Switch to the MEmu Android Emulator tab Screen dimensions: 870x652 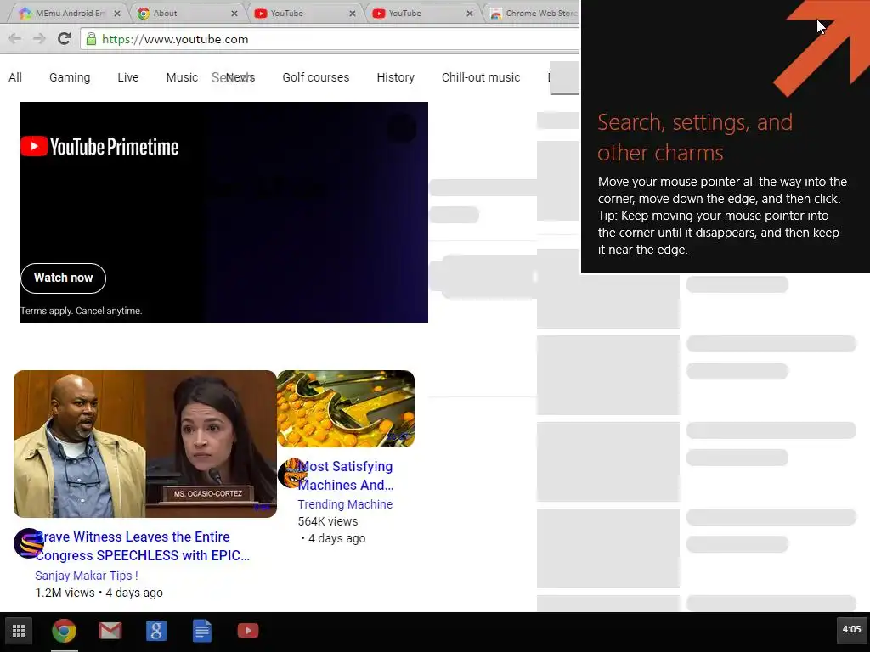pyautogui.click(x=70, y=14)
